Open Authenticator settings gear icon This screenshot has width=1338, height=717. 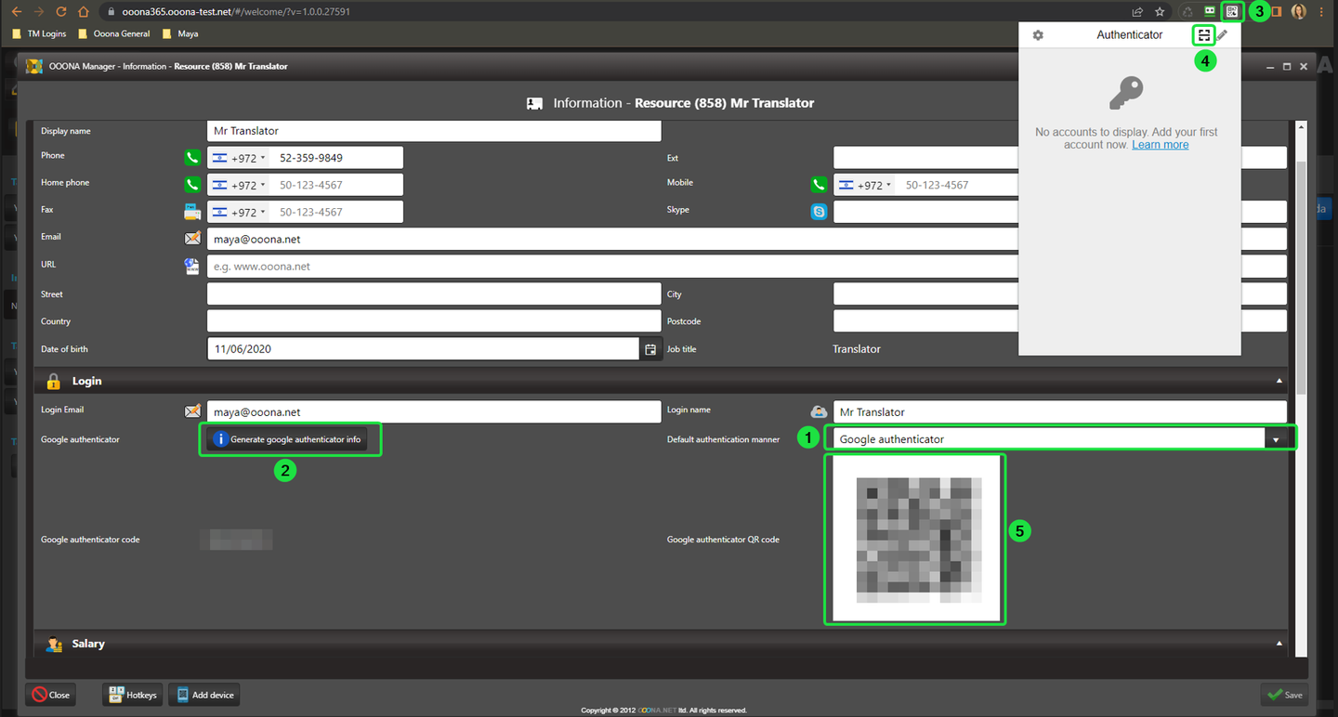1038,35
